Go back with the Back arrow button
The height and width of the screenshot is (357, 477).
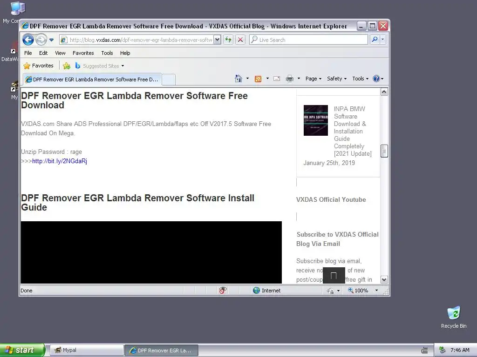pyautogui.click(x=28, y=40)
